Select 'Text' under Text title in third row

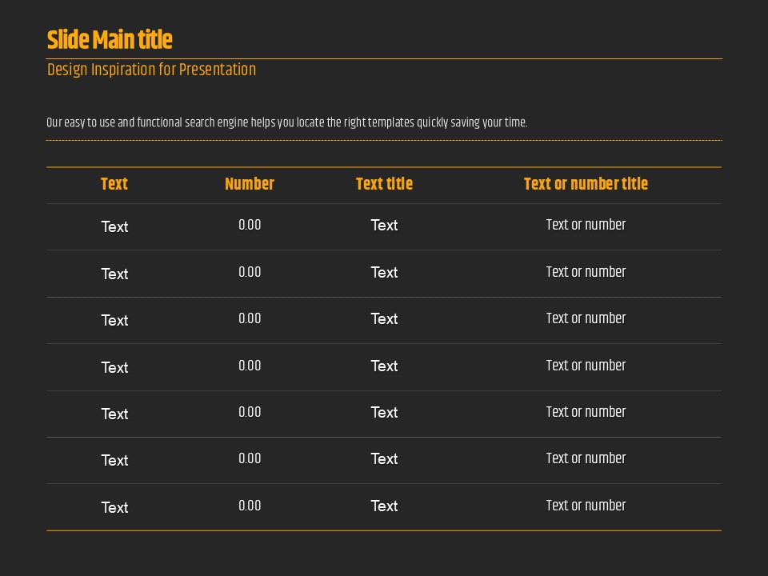coord(384,319)
